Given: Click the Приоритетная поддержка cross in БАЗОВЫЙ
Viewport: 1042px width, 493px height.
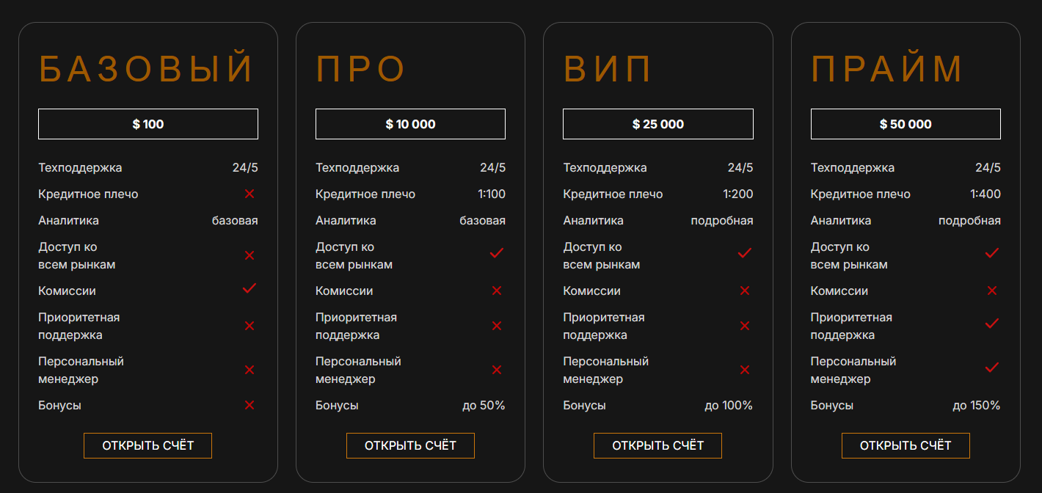Looking at the screenshot, I should tap(249, 326).
